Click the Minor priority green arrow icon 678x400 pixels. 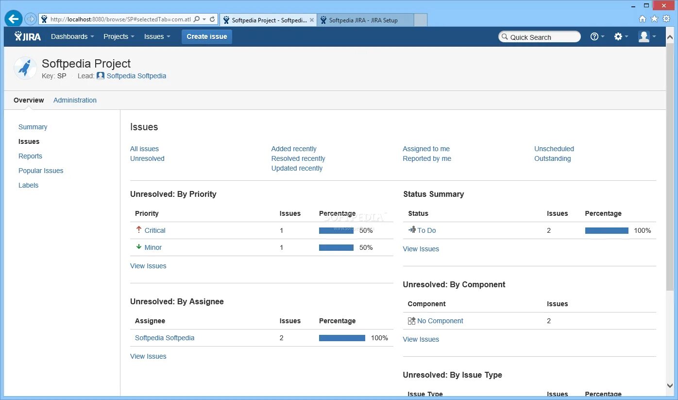click(139, 247)
